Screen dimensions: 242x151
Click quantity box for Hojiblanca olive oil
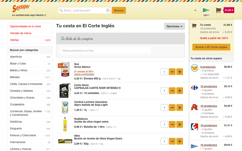[164, 124]
